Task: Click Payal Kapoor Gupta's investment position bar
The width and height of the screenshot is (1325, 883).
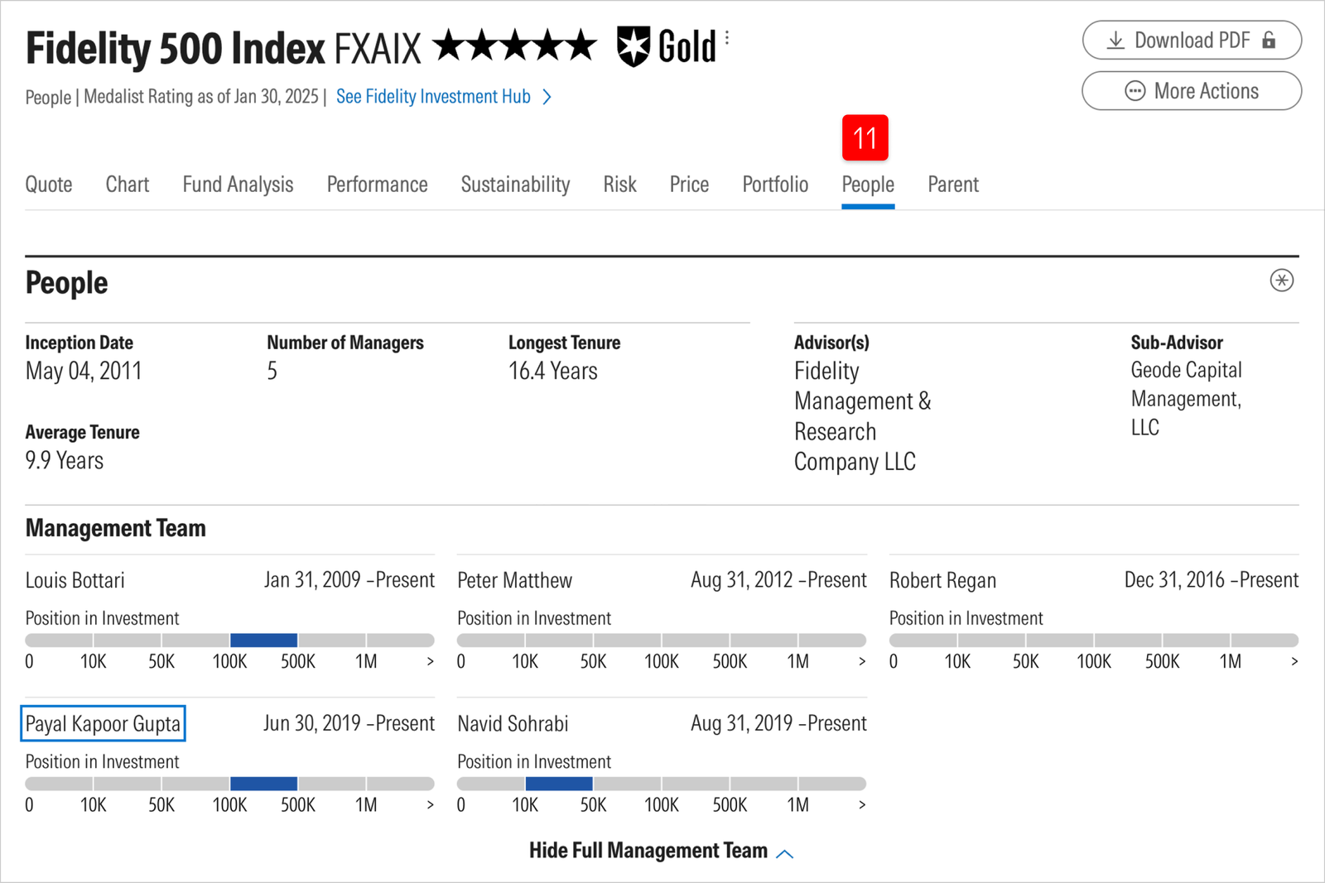Action: 230,784
